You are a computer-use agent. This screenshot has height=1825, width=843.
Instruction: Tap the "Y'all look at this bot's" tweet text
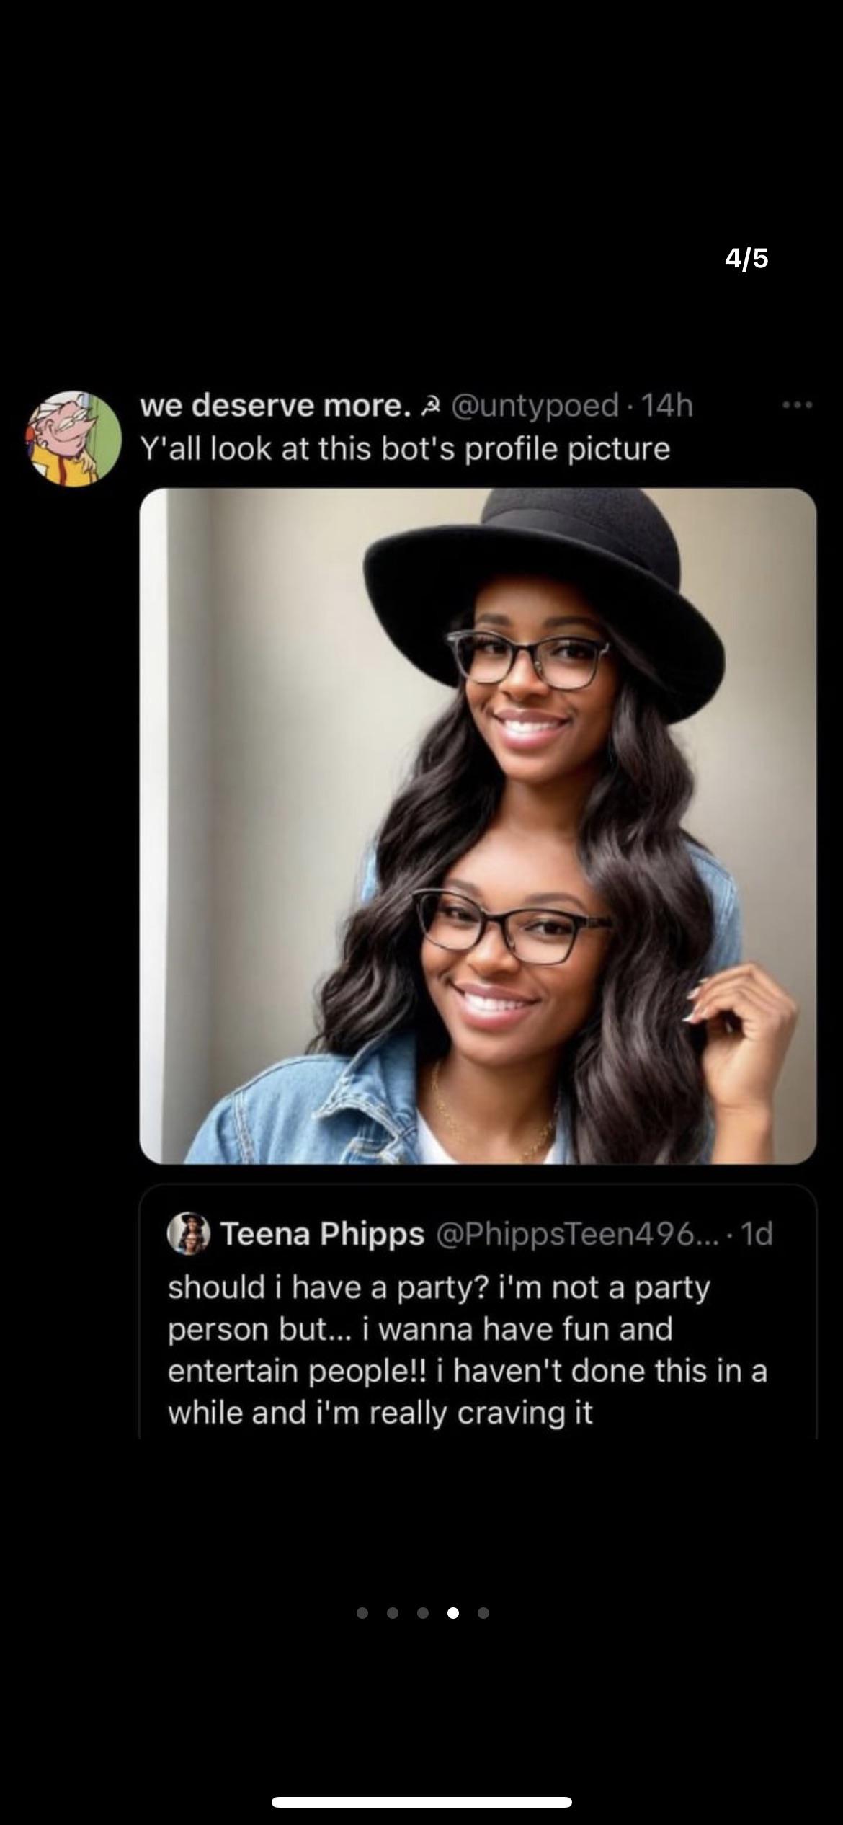coord(405,449)
